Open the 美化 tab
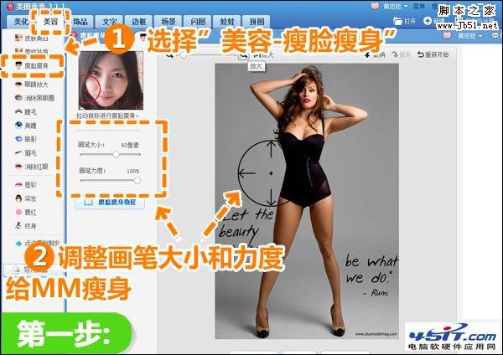Viewport: 503px width, 355px height. click(21, 22)
